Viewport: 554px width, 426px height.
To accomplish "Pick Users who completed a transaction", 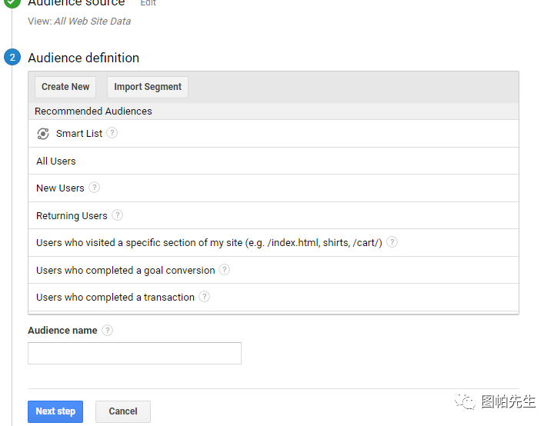I will [x=115, y=298].
